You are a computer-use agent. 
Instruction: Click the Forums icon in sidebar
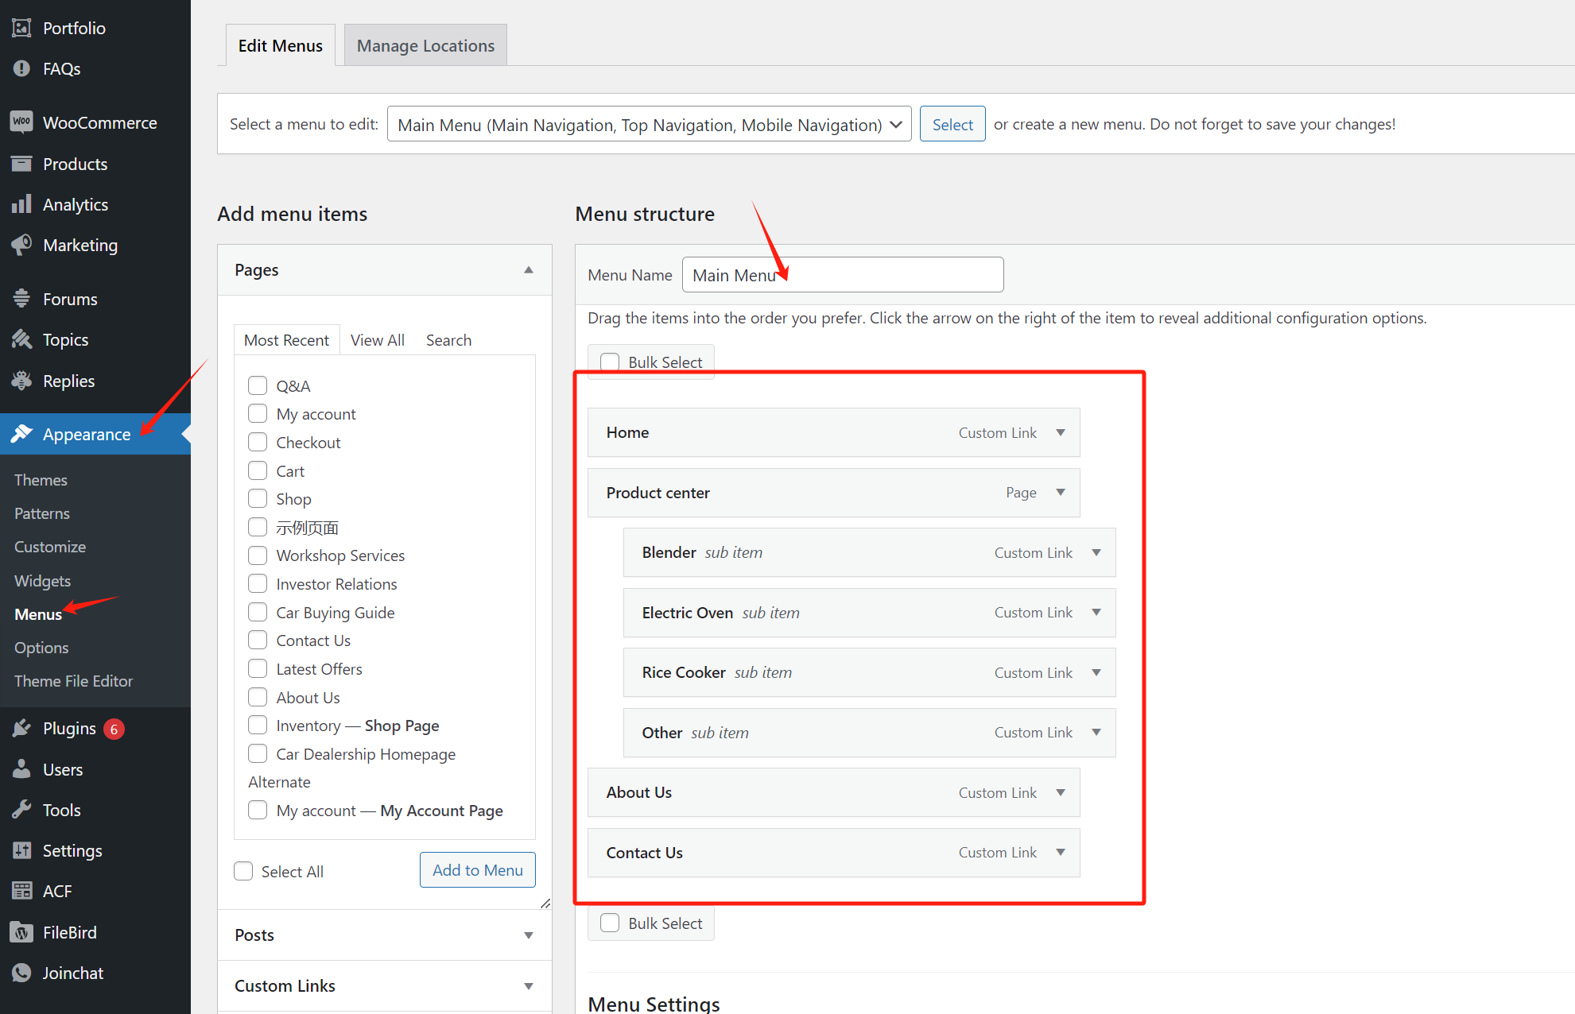[21, 299]
